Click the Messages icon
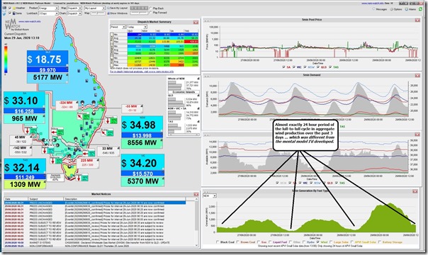 373,8
